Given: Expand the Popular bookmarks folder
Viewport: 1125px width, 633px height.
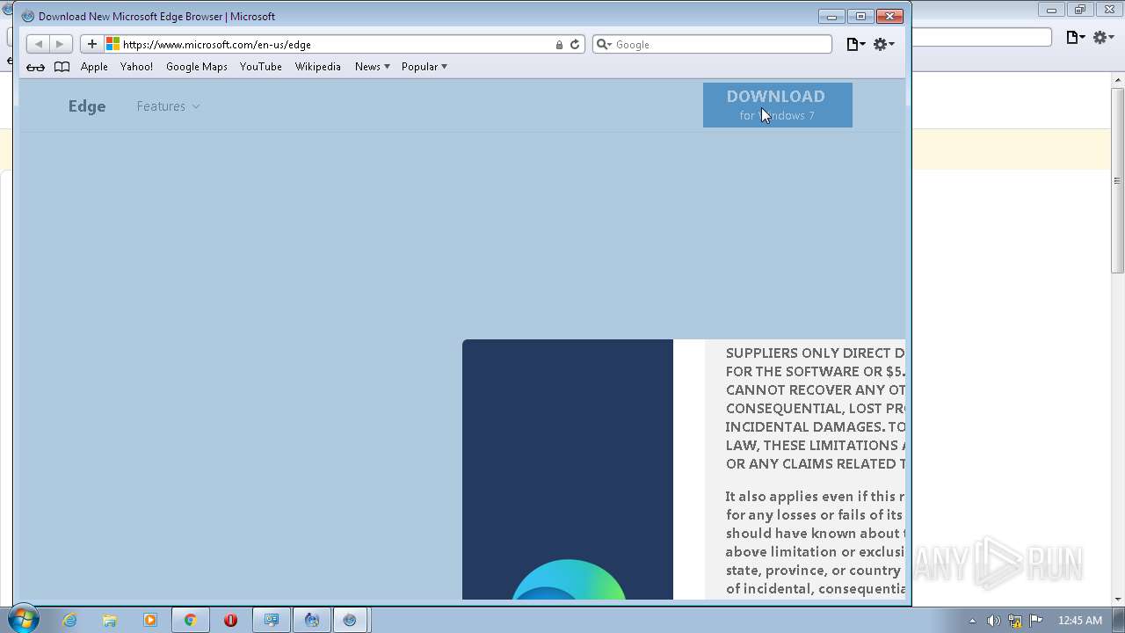Looking at the screenshot, I should (x=425, y=67).
